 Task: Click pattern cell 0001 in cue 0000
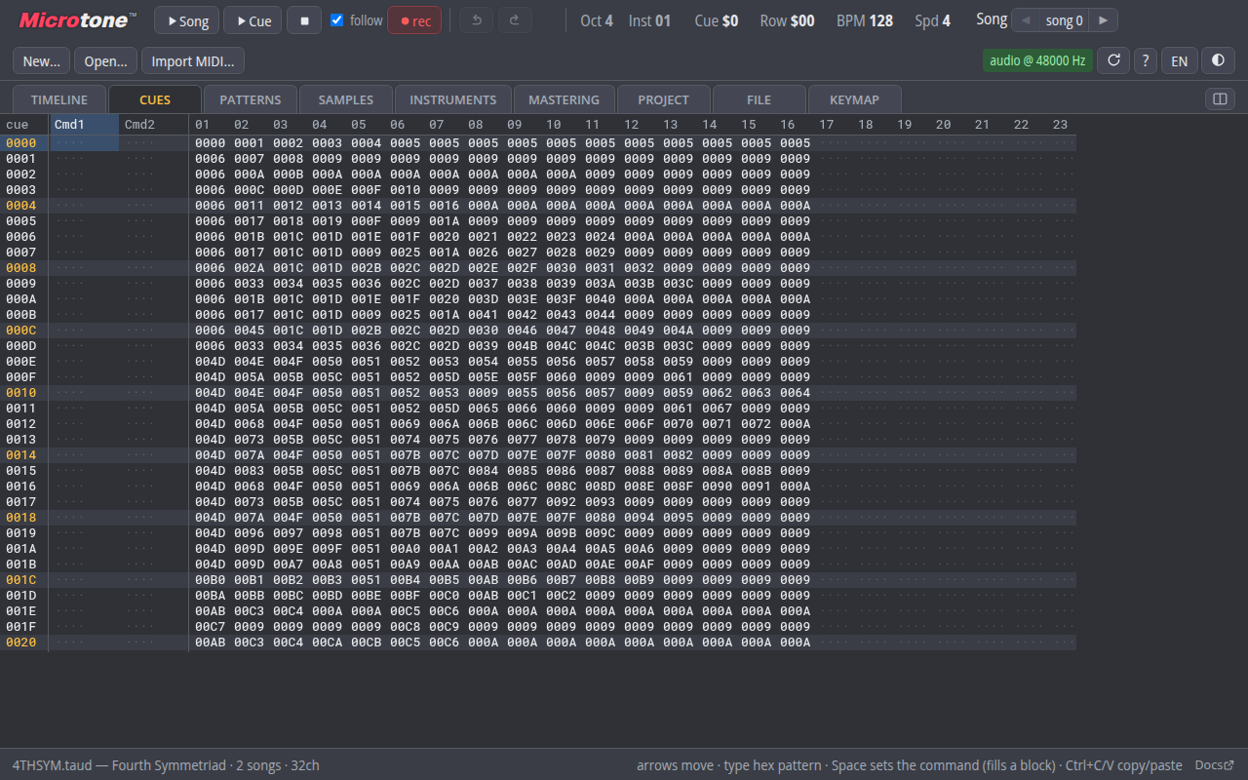(x=249, y=143)
